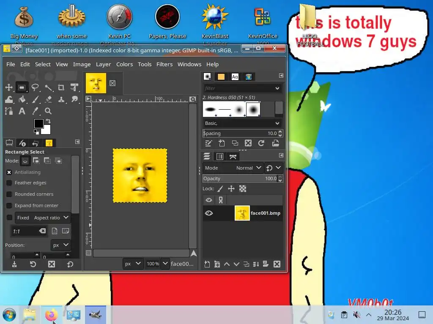Select the Smudge tool
The image size is (433, 324).
point(74,100)
